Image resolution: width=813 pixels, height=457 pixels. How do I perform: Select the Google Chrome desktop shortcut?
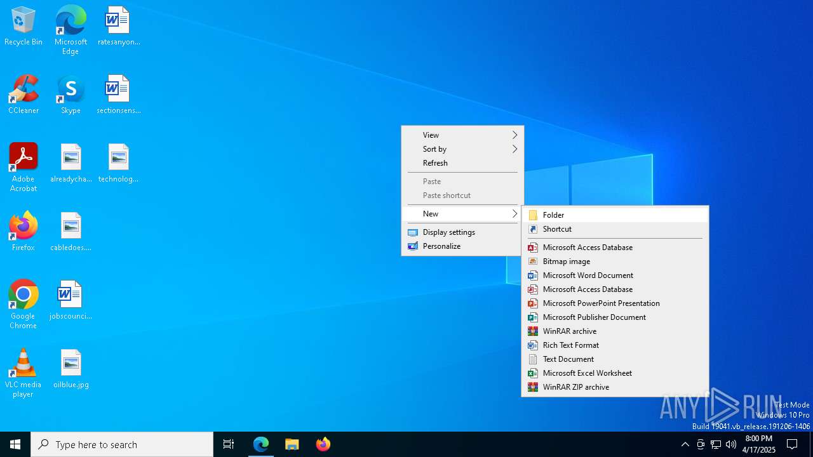coord(24,305)
